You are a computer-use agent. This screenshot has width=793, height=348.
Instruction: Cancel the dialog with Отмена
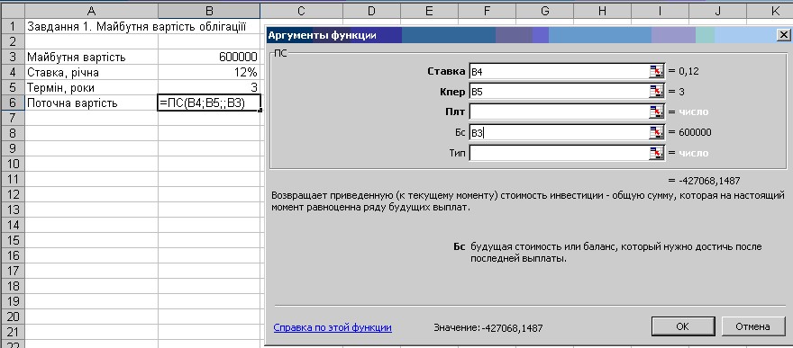(x=752, y=326)
